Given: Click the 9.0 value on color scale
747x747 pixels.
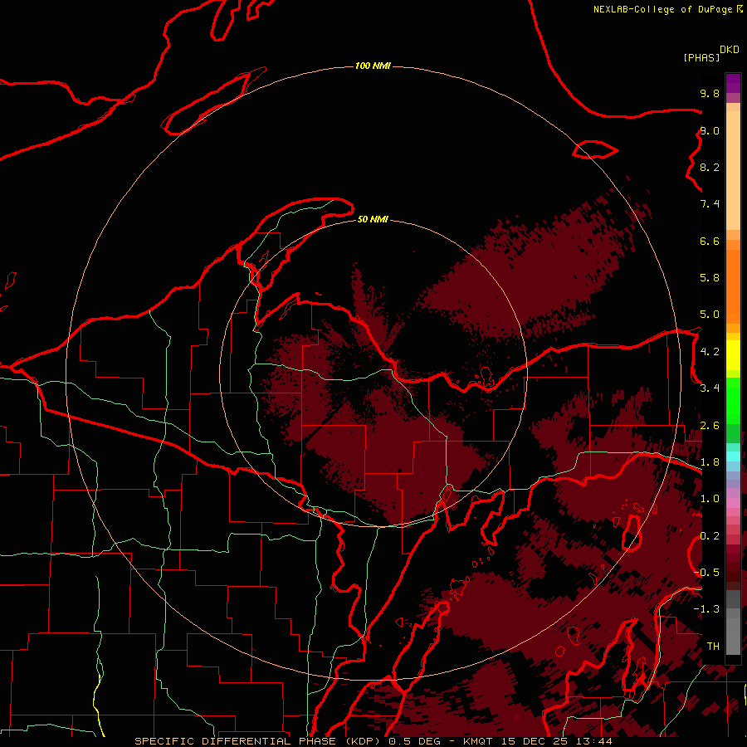Looking at the screenshot, I should pyautogui.click(x=710, y=130).
